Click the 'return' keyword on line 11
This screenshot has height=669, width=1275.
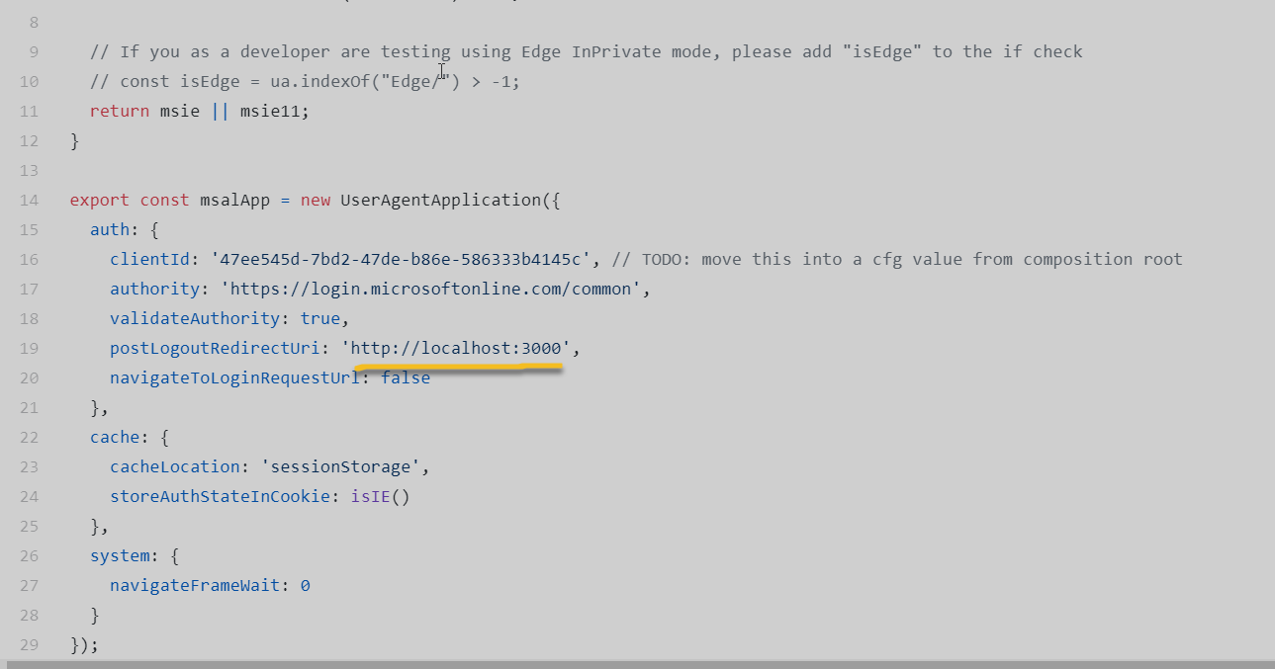(x=120, y=111)
